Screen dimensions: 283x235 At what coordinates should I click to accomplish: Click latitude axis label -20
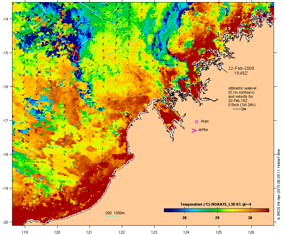click(5, 222)
